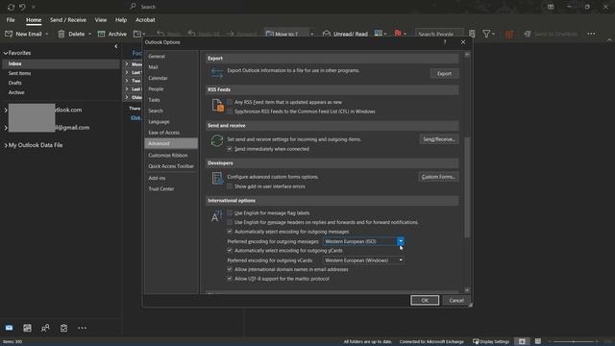
Task: Open Quick Steps gallery dropdown arrow
Action: pos(311,35)
